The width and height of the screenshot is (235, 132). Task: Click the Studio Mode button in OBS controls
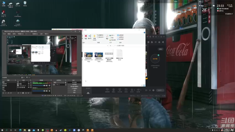(75, 89)
